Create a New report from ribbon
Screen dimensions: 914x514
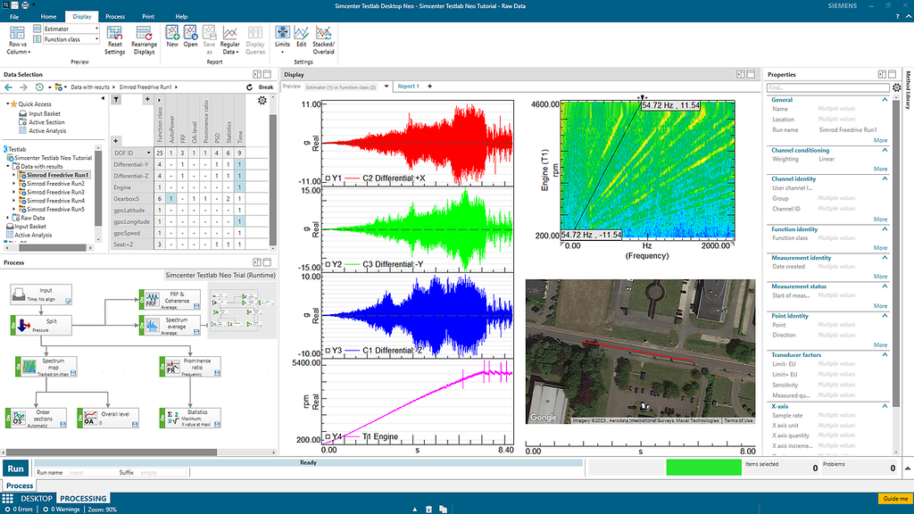pyautogui.click(x=171, y=34)
